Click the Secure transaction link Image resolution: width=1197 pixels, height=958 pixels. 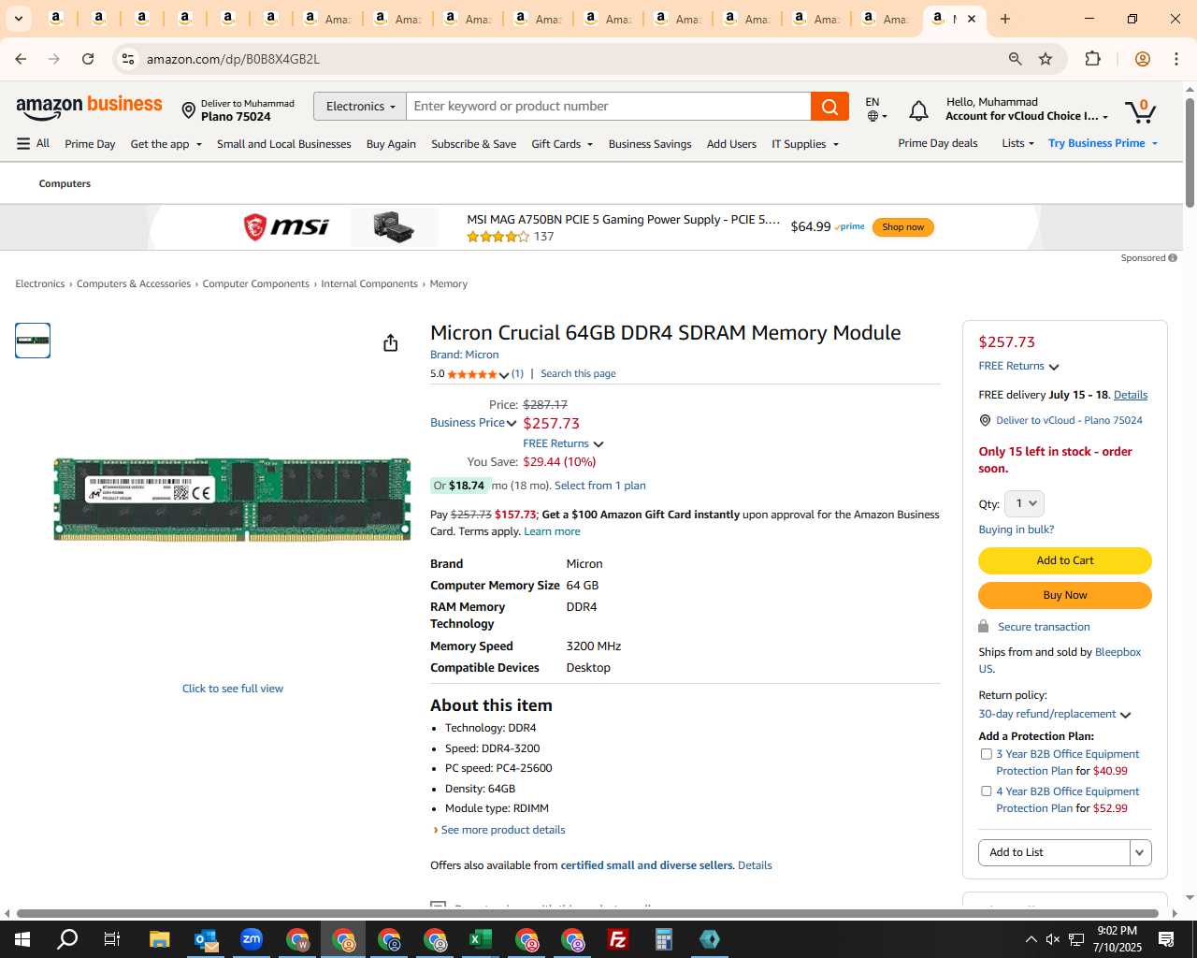(1044, 627)
